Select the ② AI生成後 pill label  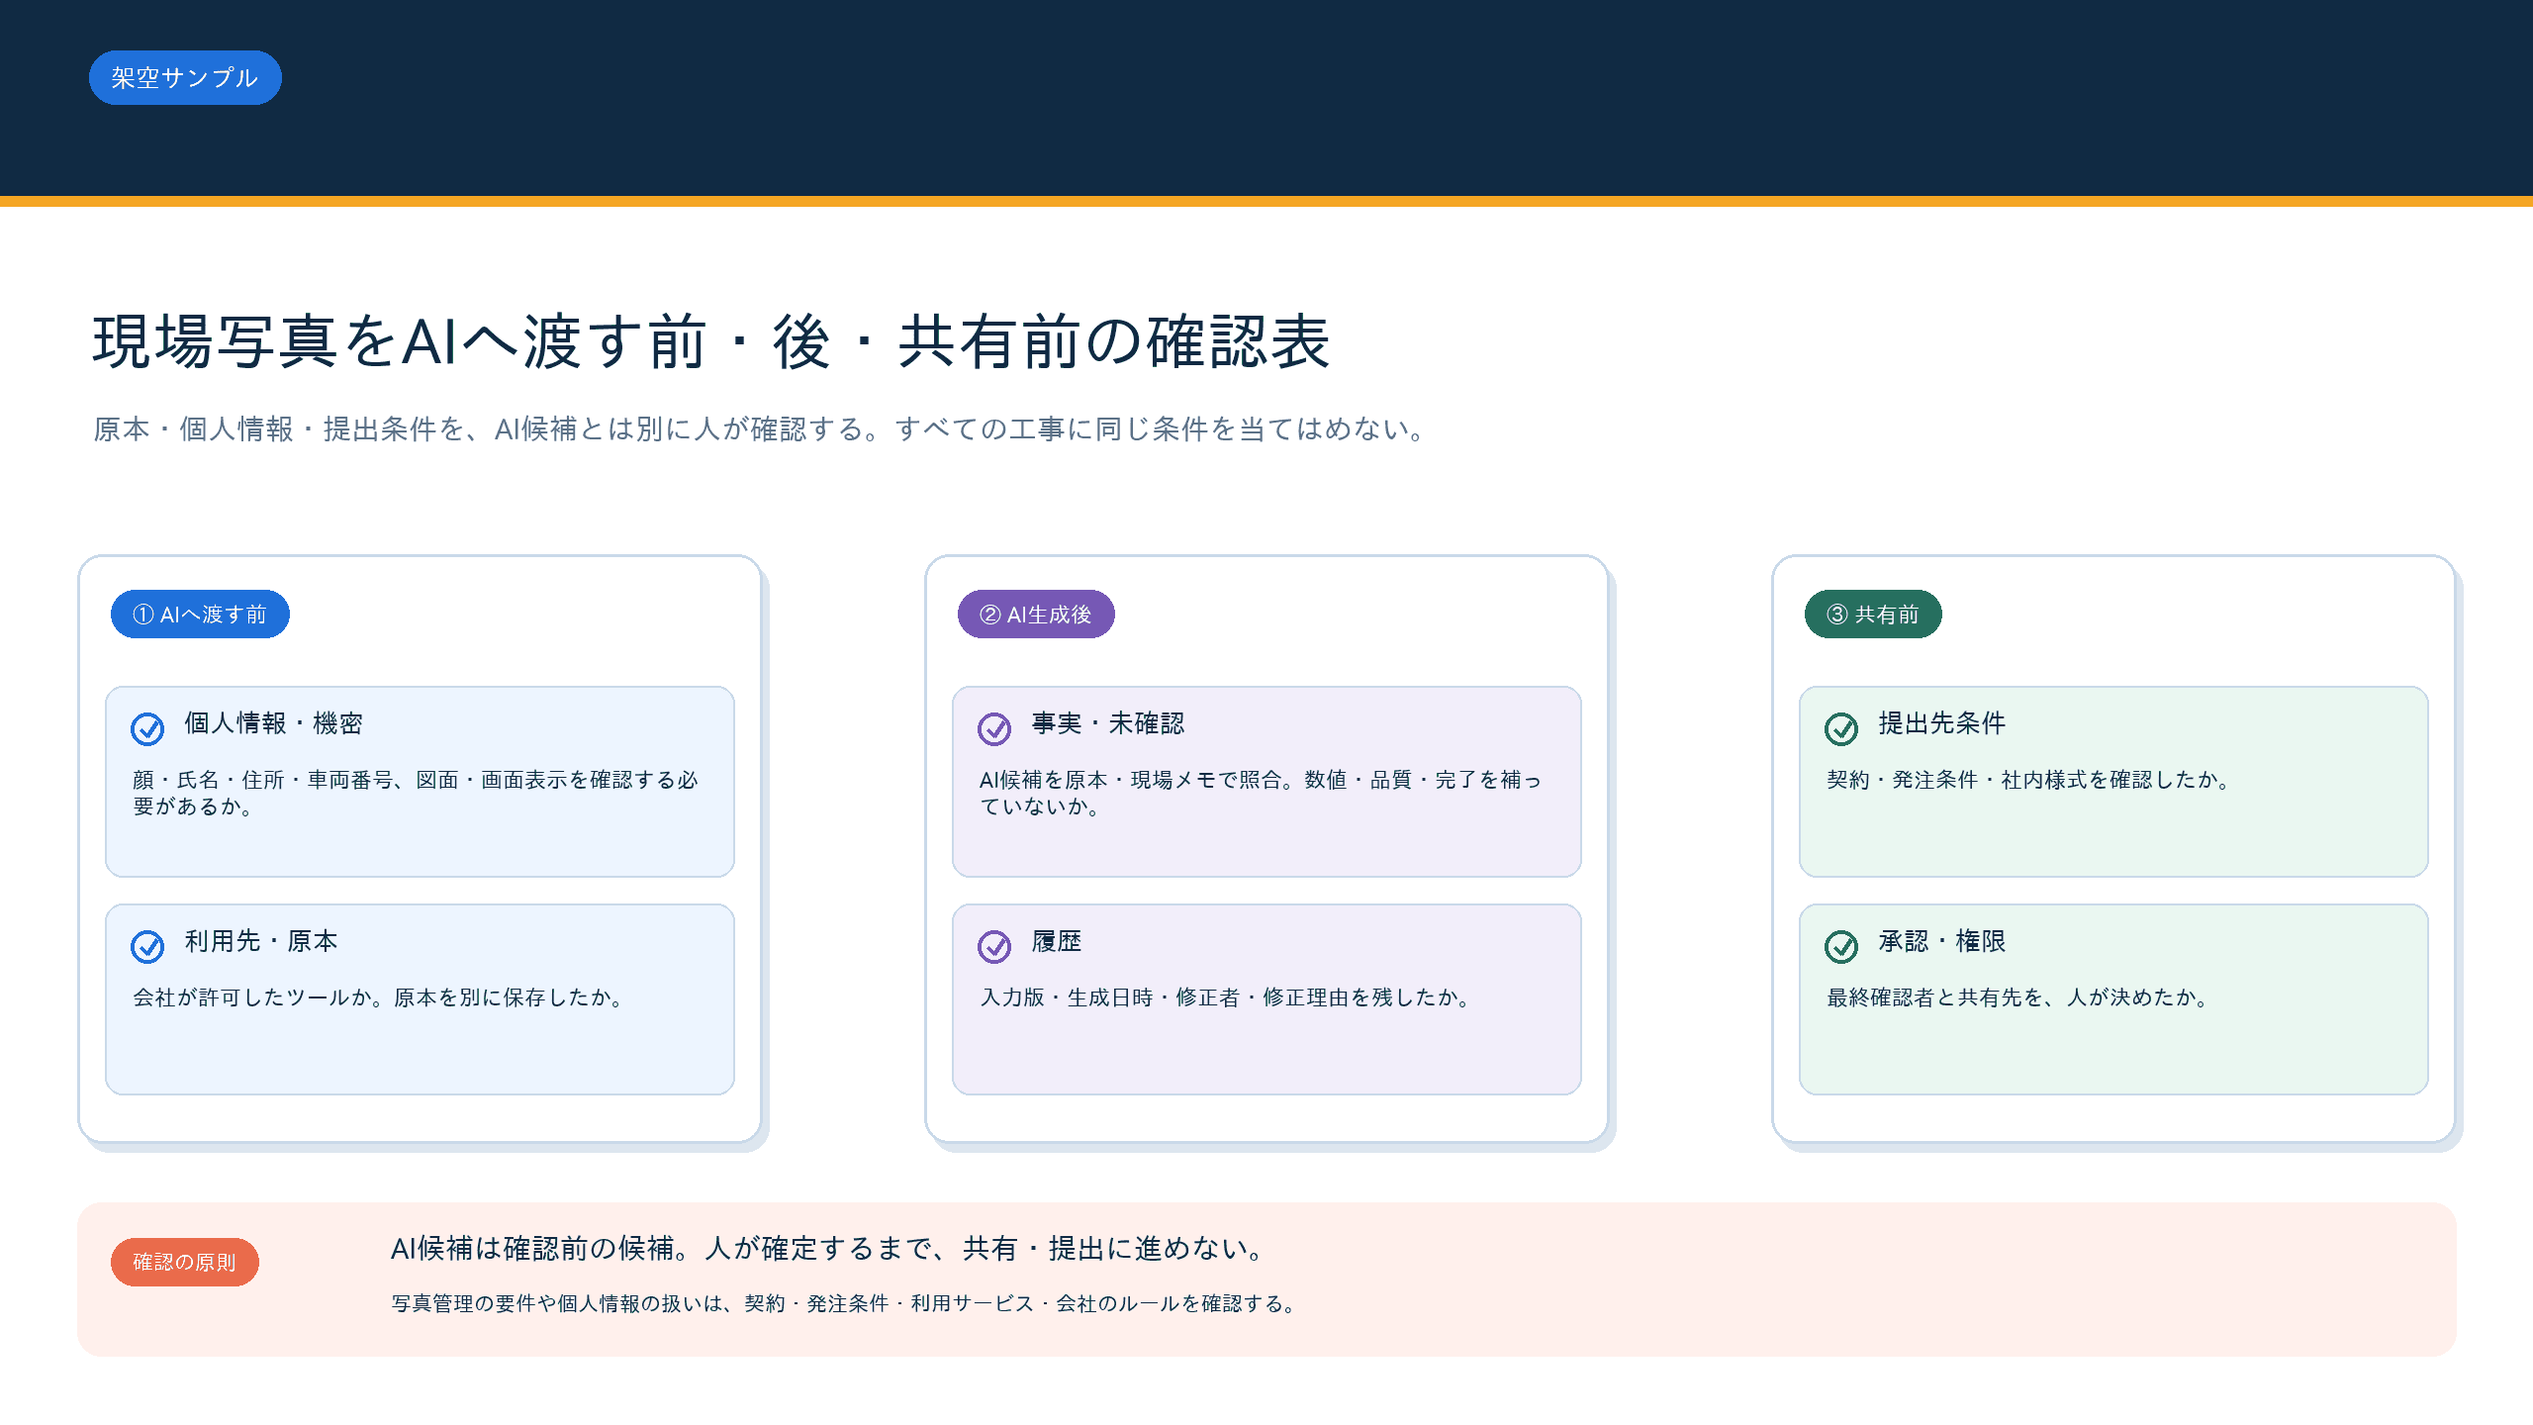tap(1036, 615)
